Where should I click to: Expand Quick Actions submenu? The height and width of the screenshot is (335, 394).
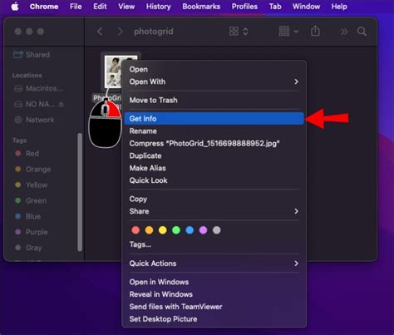tap(214, 264)
